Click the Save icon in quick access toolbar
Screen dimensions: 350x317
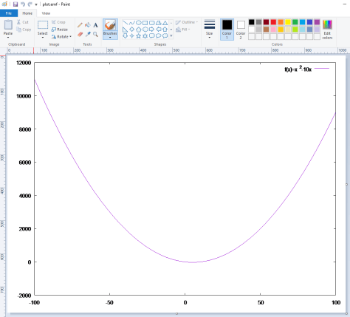[16, 4]
